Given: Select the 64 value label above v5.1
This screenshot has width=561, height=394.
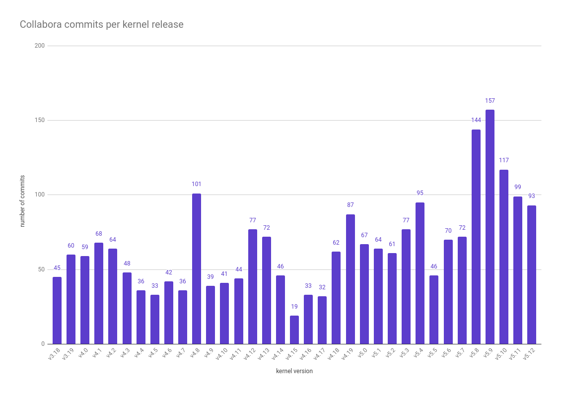Looking at the screenshot, I should click(x=378, y=240).
